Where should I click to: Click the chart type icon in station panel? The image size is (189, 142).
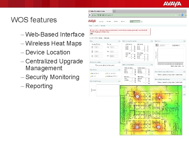157,45
